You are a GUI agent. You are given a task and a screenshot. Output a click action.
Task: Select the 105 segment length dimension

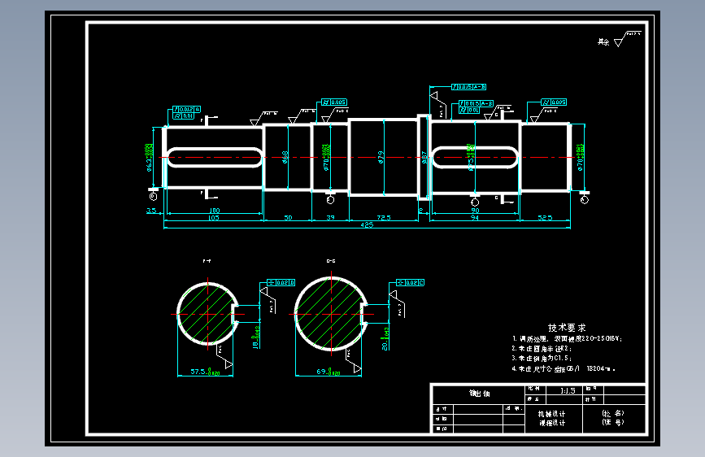point(214,218)
